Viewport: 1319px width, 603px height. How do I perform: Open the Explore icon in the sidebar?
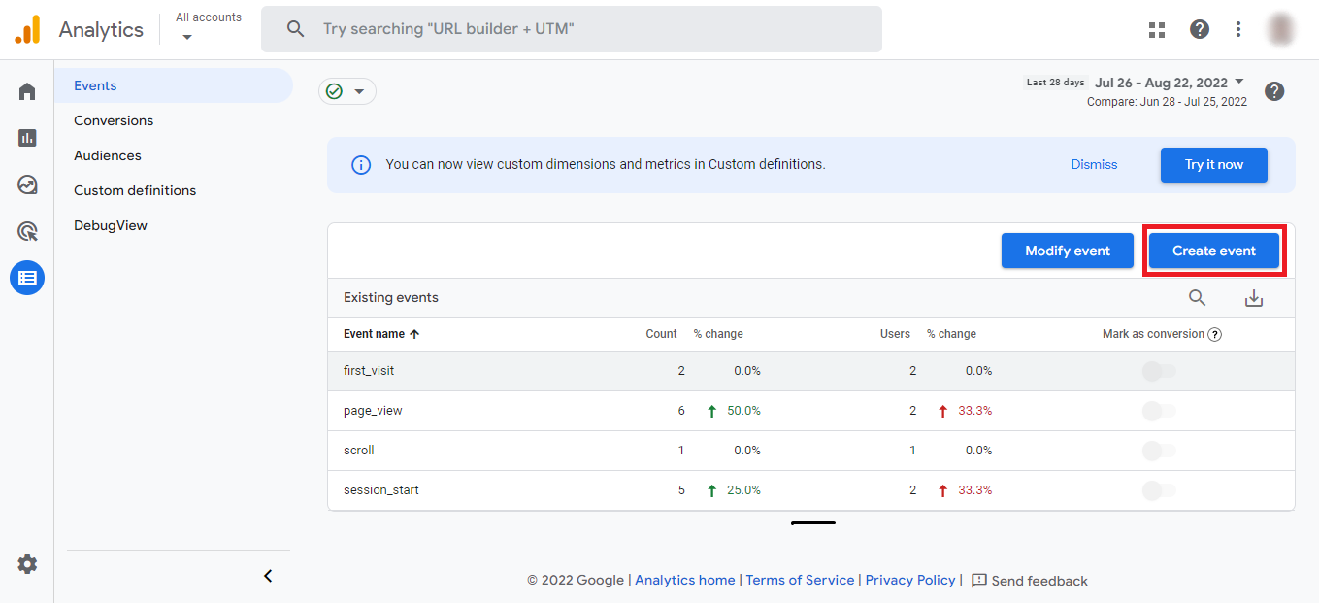27,184
